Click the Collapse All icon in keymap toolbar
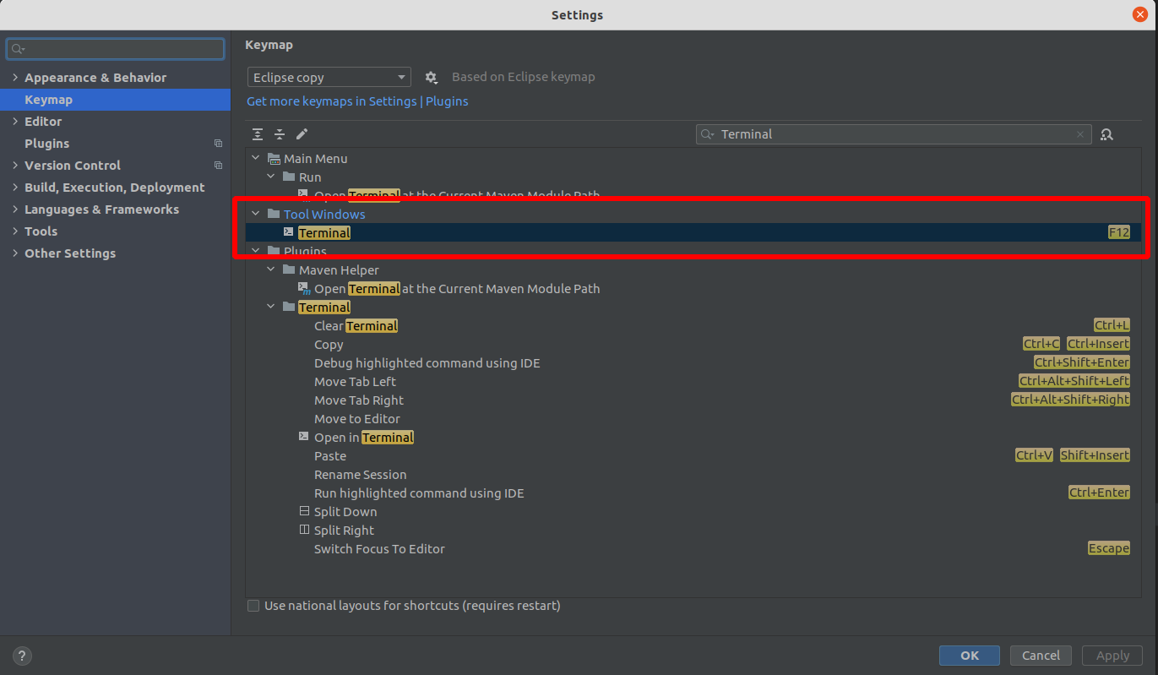The width and height of the screenshot is (1158, 675). click(x=280, y=134)
